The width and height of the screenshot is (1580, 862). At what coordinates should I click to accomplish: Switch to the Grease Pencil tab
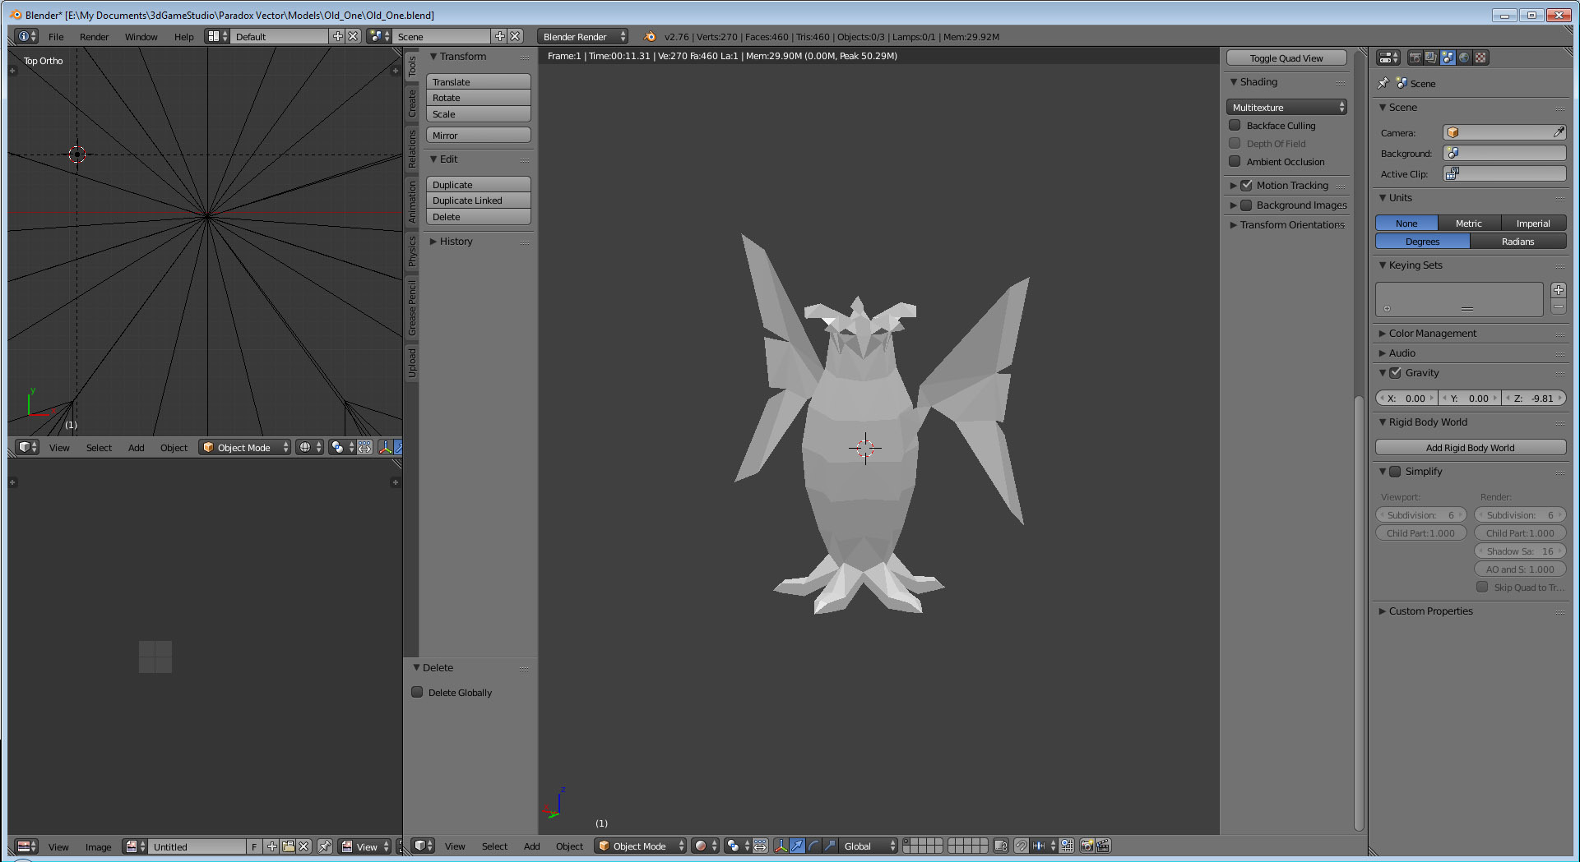pyautogui.click(x=412, y=307)
